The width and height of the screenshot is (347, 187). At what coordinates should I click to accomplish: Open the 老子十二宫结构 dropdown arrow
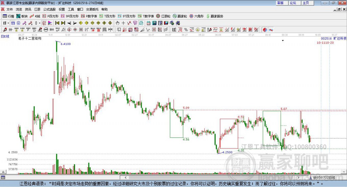point(283,40)
